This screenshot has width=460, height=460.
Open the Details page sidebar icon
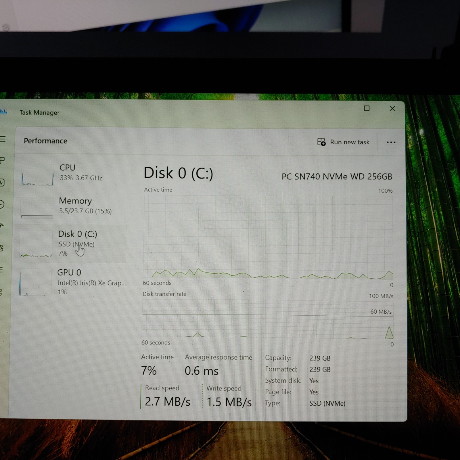point(2,270)
